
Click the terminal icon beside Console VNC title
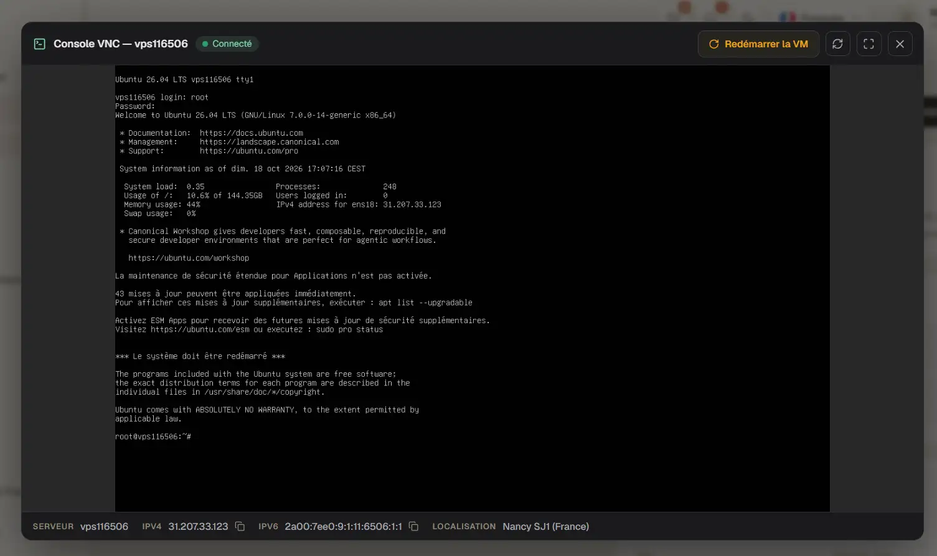pos(40,44)
